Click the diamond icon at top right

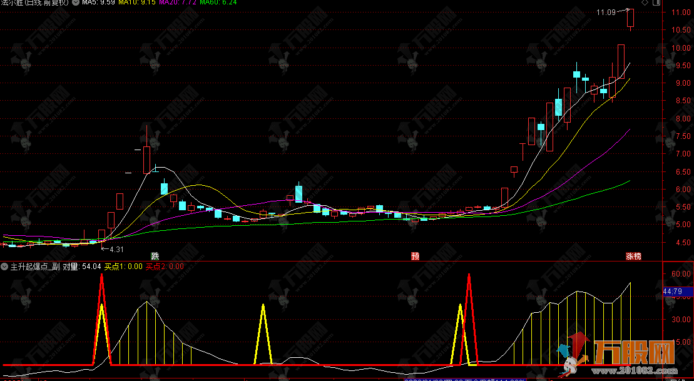point(645,3)
